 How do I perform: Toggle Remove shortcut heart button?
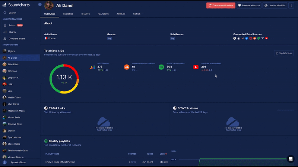click(249, 6)
